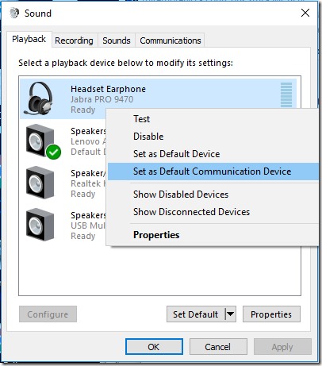The image size is (322, 366).
Task: Select the Realtek Speaker device icon
Action: click(40, 183)
